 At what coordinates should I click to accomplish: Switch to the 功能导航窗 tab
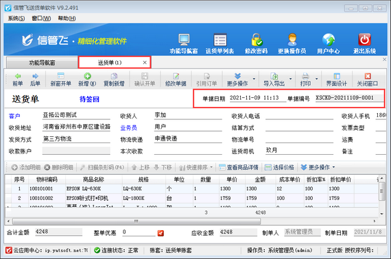click(42, 62)
